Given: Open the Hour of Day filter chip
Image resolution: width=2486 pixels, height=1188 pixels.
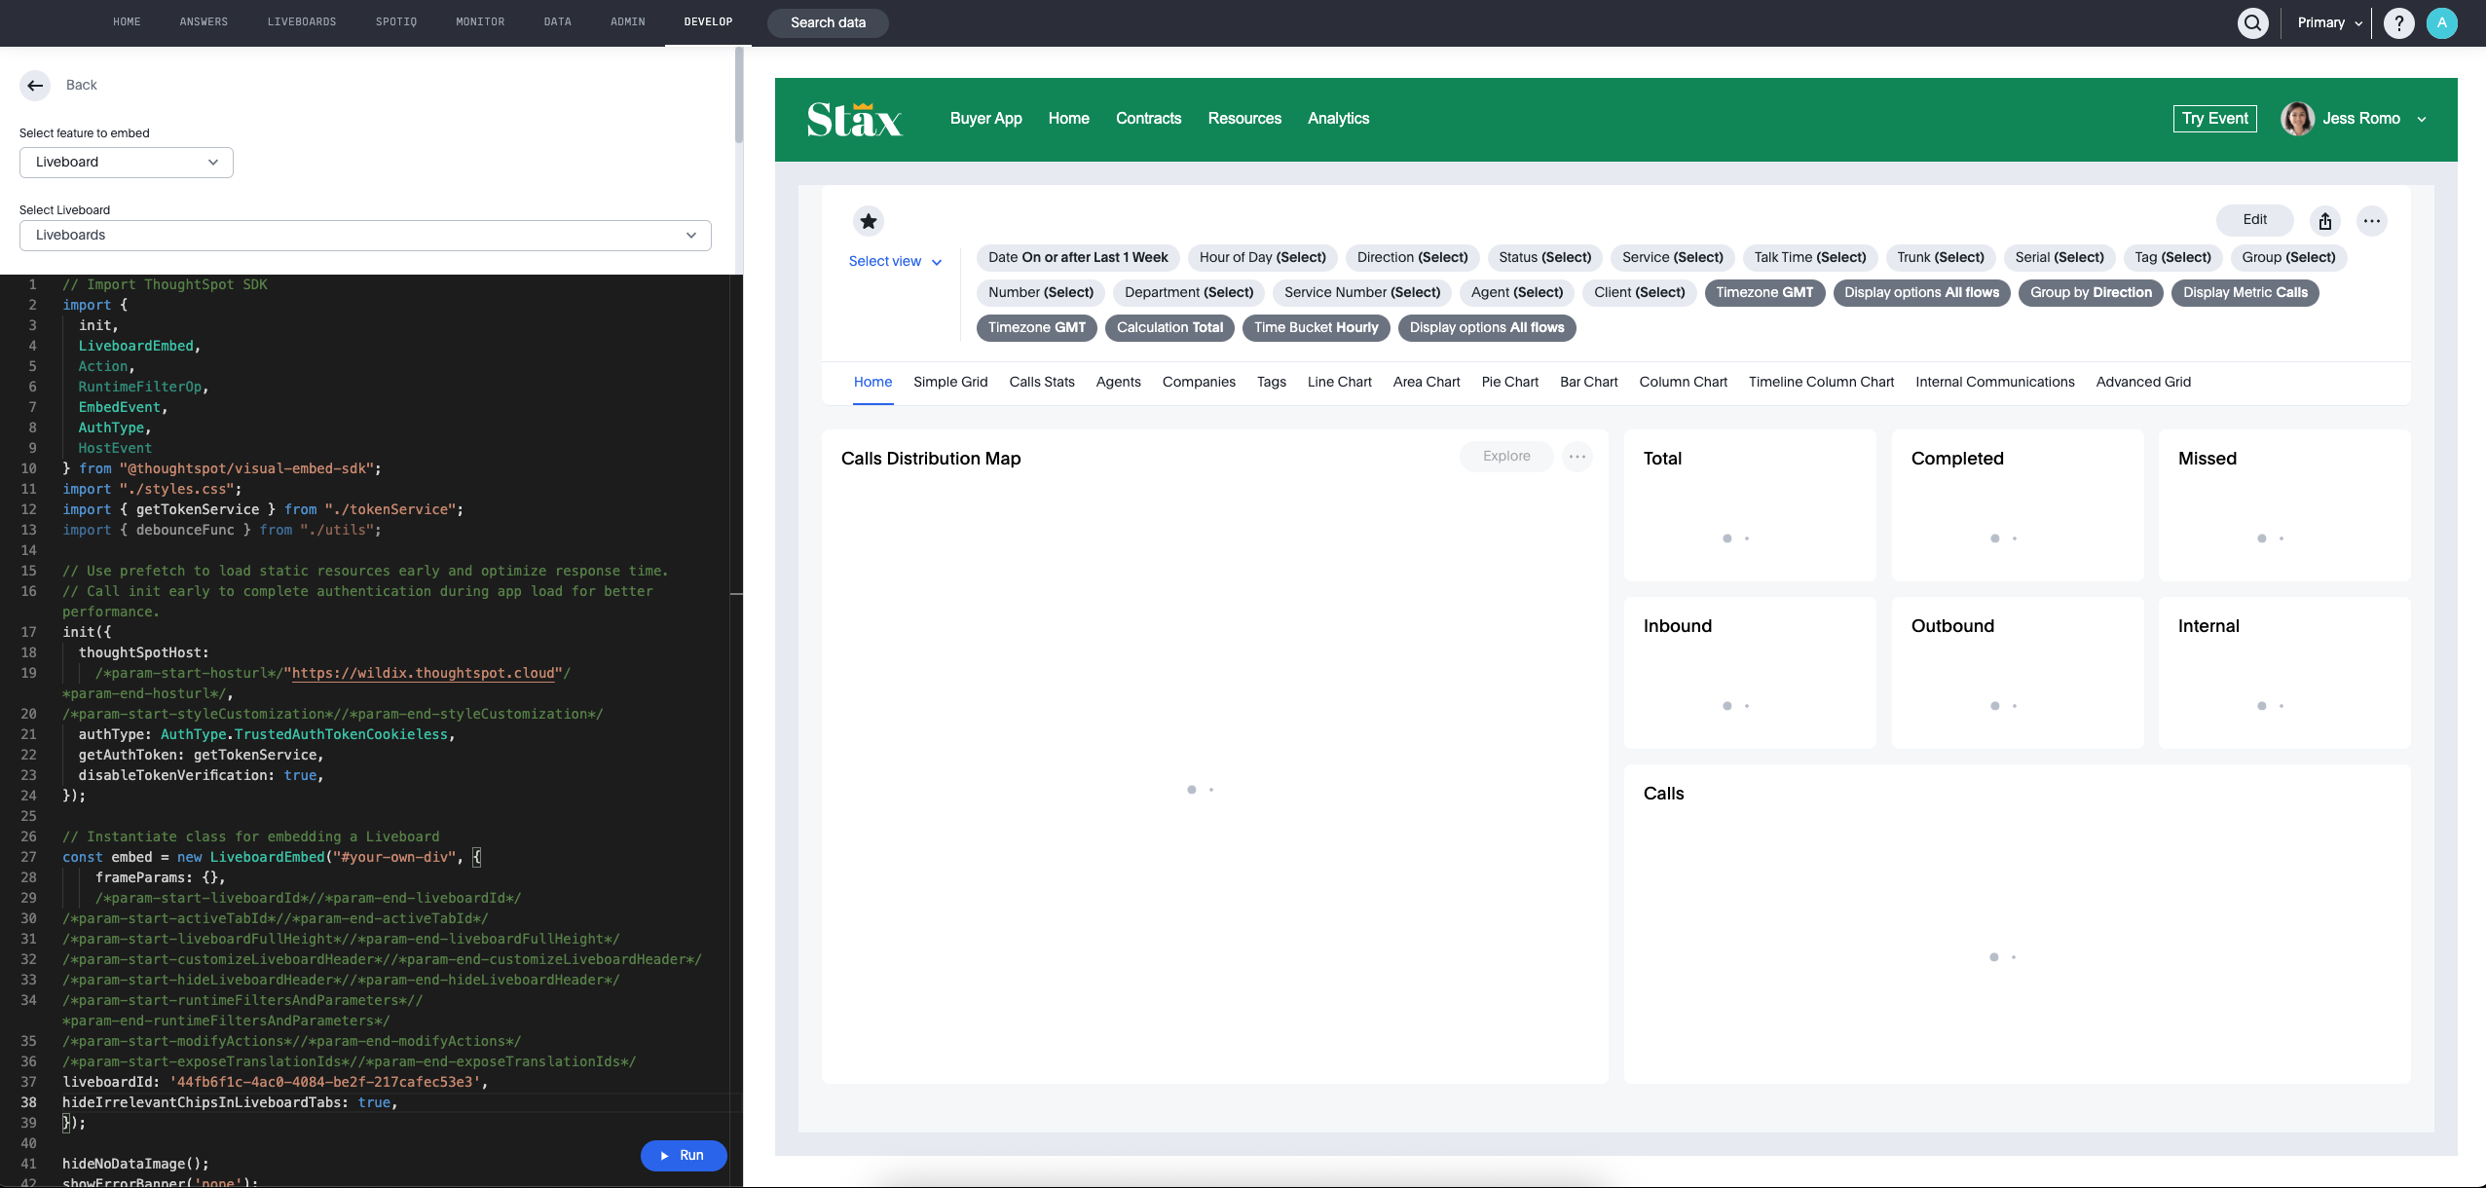Looking at the screenshot, I should pos(1263,258).
